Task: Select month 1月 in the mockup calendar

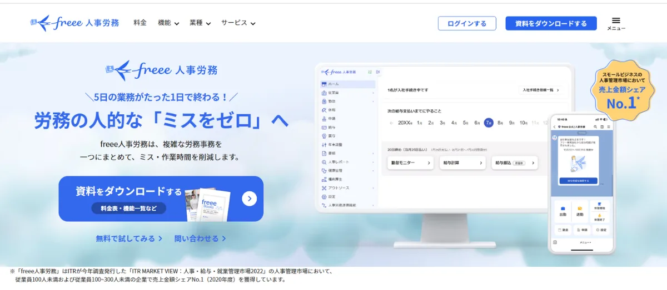Action: (x=419, y=123)
